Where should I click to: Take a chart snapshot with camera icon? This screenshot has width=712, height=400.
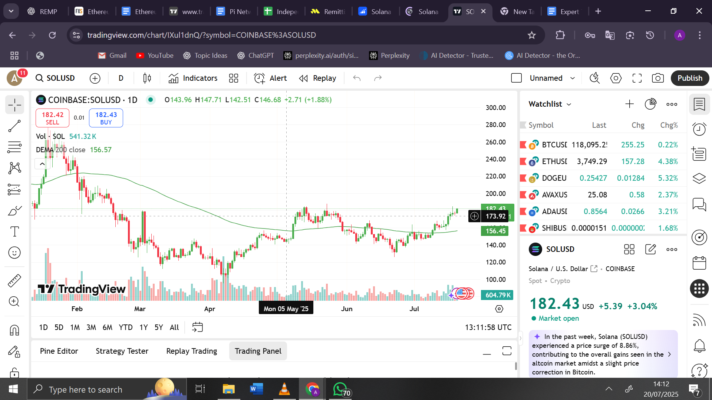pyautogui.click(x=658, y=78)
